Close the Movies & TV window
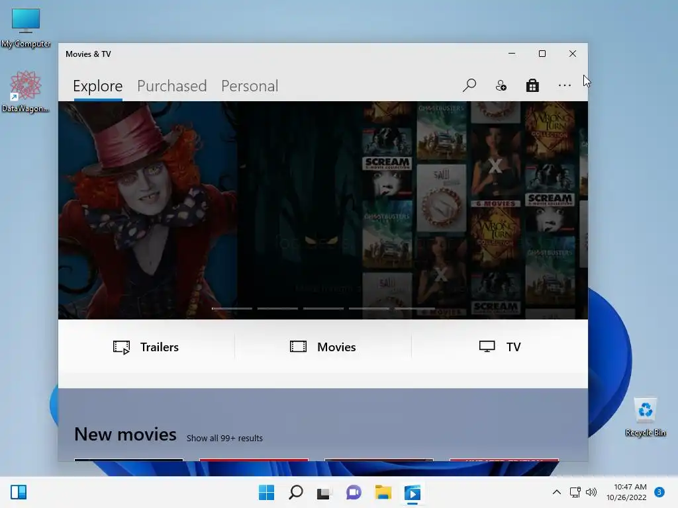This screenshot has width=678, height=508. (573, 54)
